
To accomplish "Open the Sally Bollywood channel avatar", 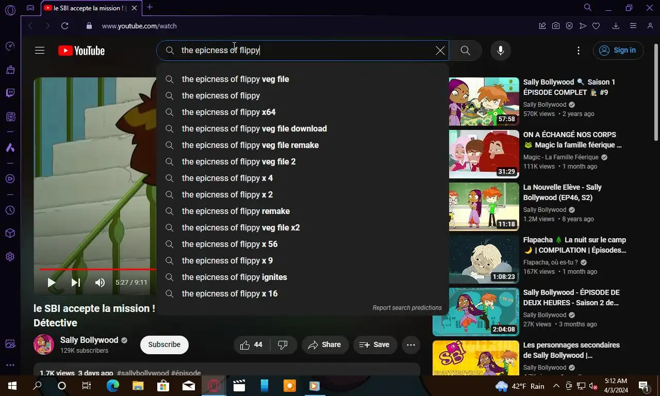I will tap(44, 344).
